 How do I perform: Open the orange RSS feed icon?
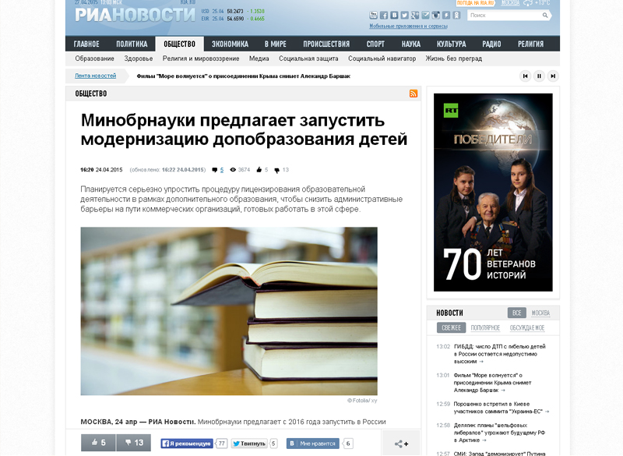coord(414,94)
